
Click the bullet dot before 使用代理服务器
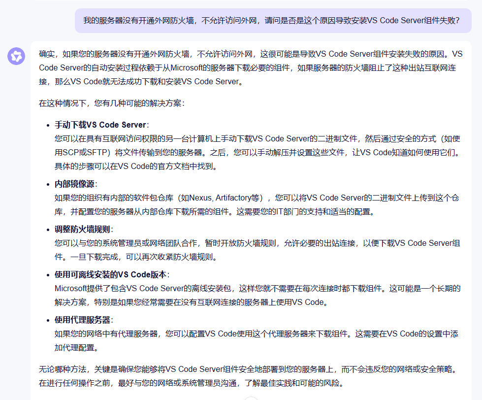pyautogui.click(x=48, y=320)
